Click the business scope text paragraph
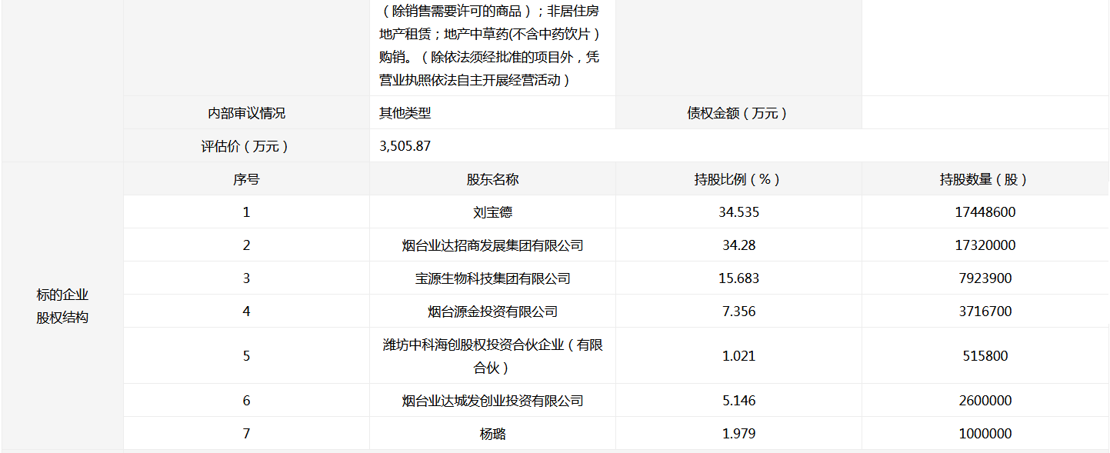 coord(490,45)
